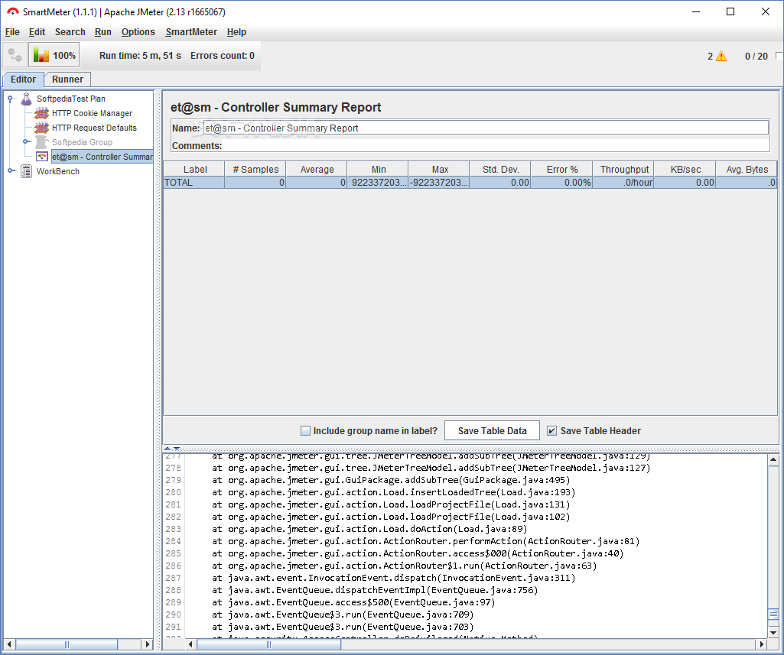
Task: Click the Label column header
Action: click(194, 170)
